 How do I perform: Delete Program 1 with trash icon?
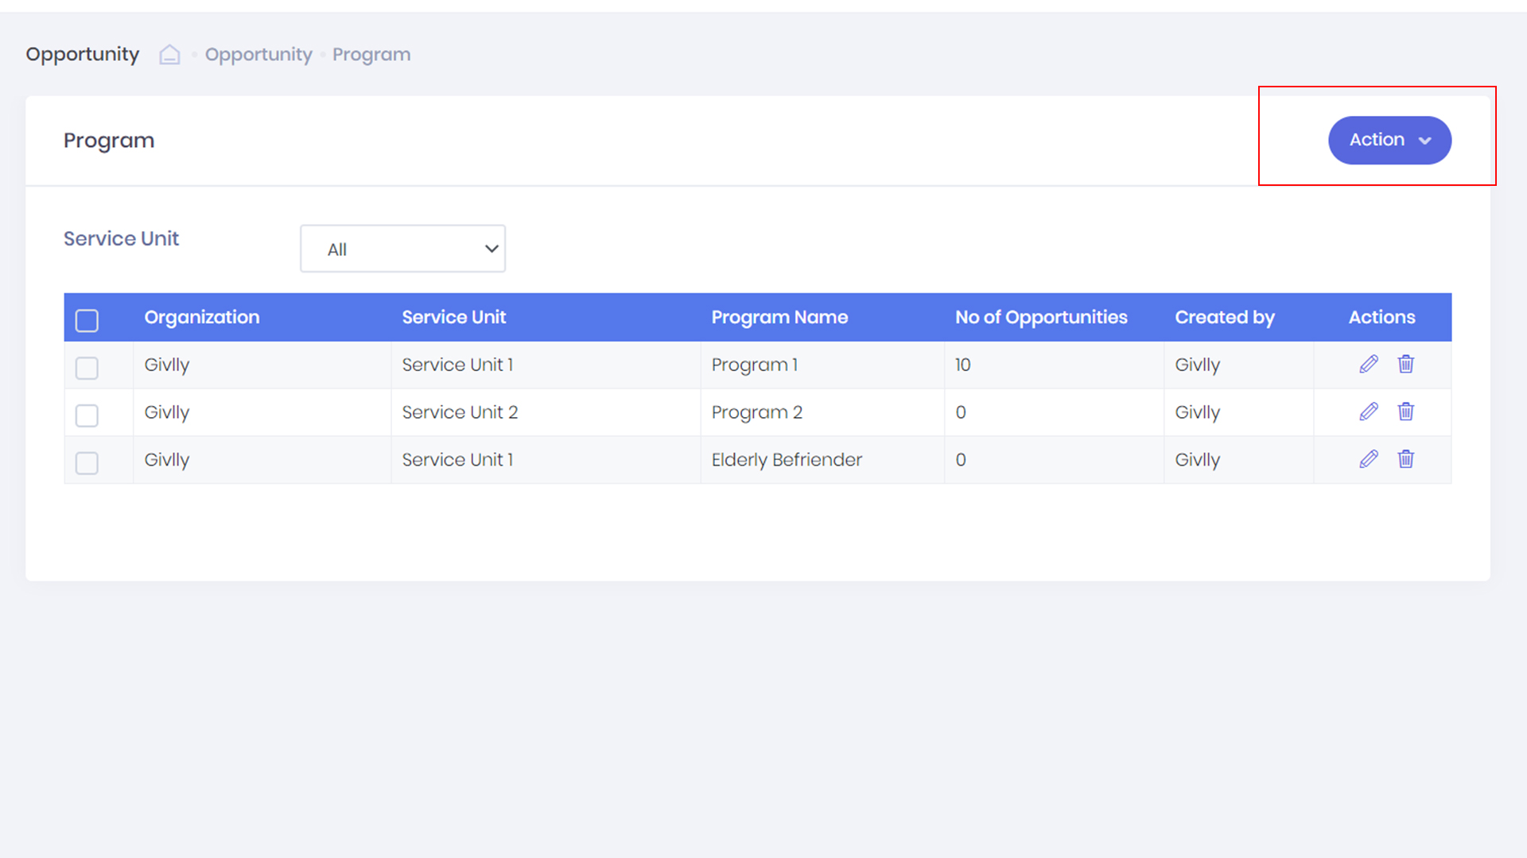(x=1405, y=365)
